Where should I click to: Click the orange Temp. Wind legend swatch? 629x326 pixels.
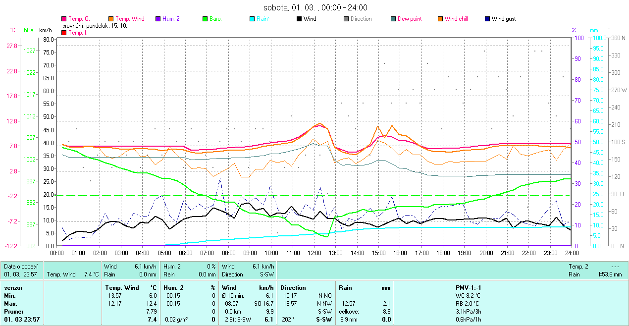tap(111, 19)
